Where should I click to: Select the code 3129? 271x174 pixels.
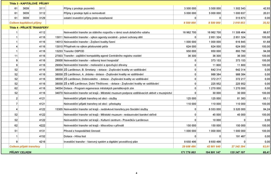coord(42,18)
